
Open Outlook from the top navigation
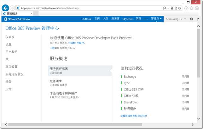(x=86, y=19)
